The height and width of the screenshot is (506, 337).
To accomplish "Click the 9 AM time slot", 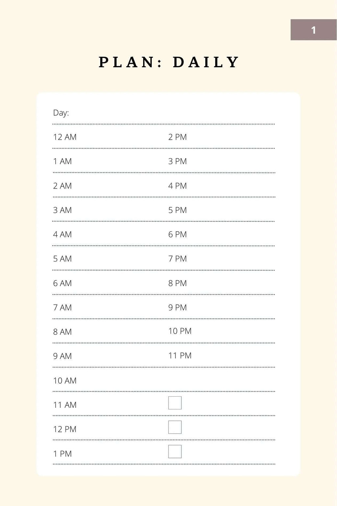I will click(63, 356).
